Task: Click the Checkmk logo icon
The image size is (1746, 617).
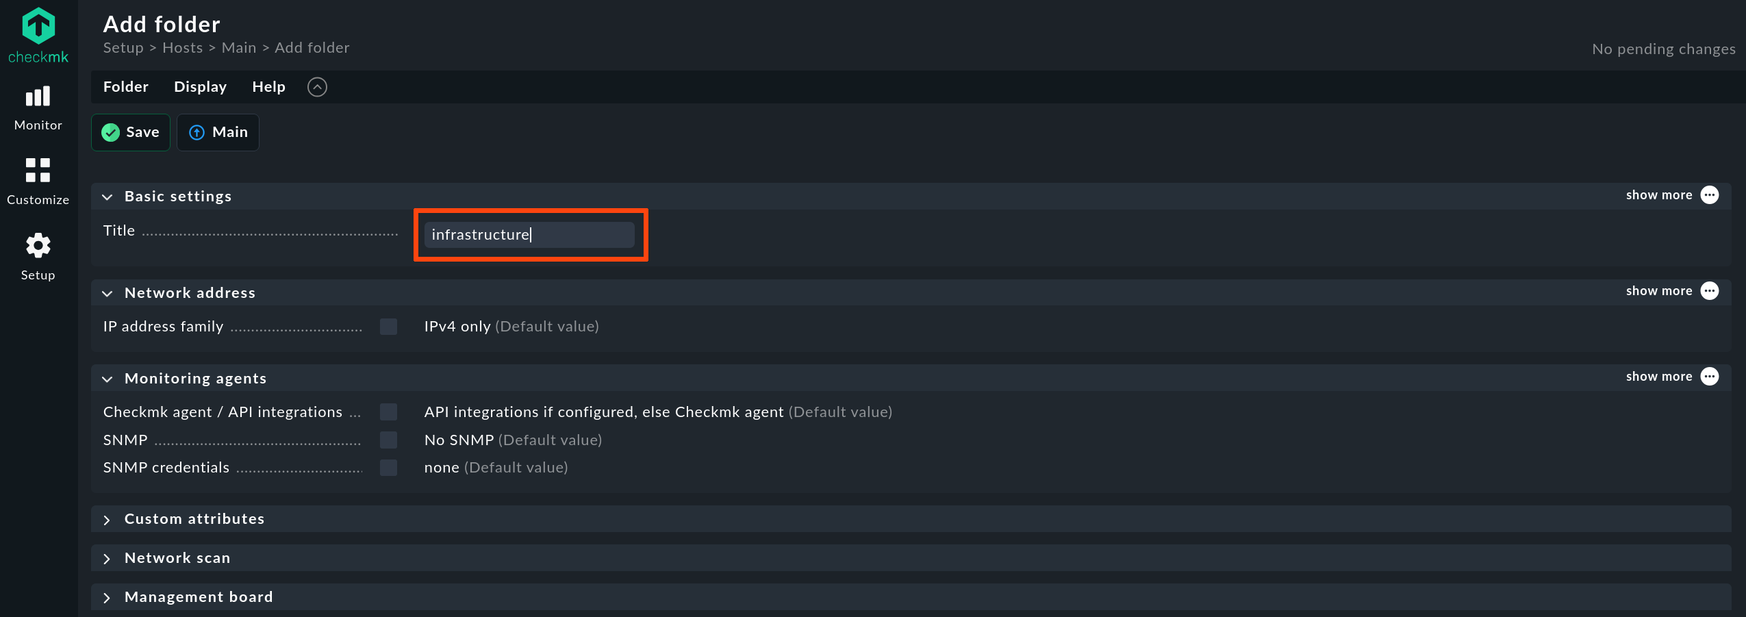Action: point(38,27)
